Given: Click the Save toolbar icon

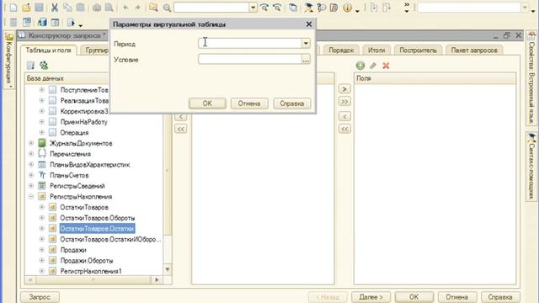Looking at the screenshot, I should pos(40,8).
